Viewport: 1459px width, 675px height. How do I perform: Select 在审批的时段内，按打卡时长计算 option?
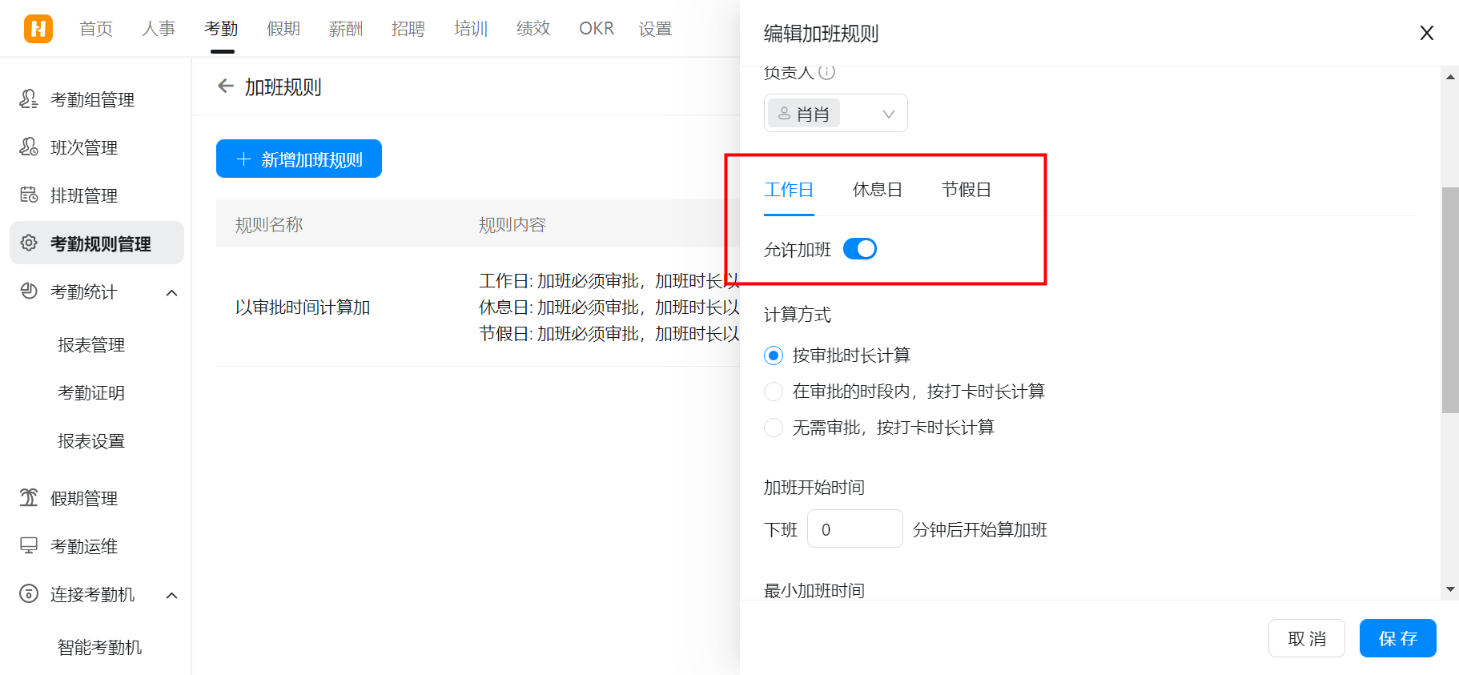774,391
